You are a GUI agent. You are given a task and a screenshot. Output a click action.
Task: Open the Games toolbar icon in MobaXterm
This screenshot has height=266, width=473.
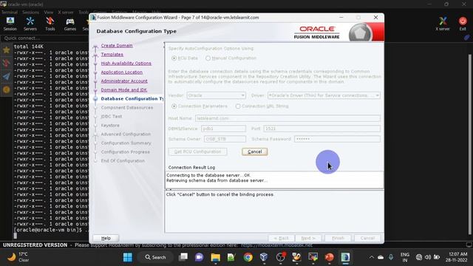point(70,24)
